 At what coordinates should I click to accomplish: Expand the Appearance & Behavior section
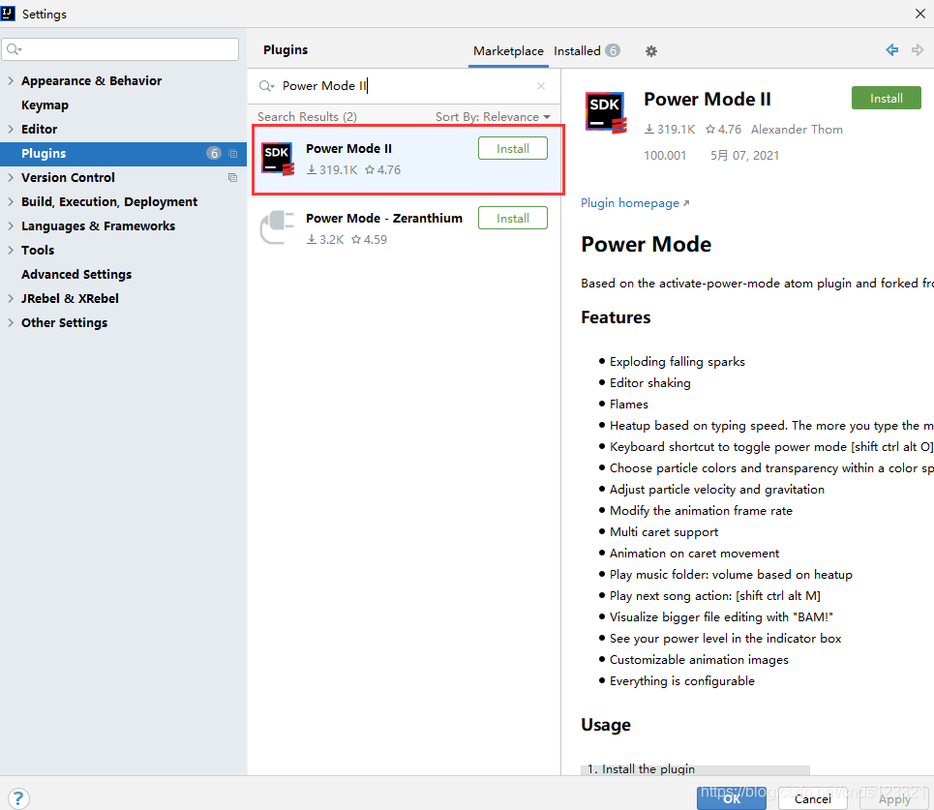[9, 80]
